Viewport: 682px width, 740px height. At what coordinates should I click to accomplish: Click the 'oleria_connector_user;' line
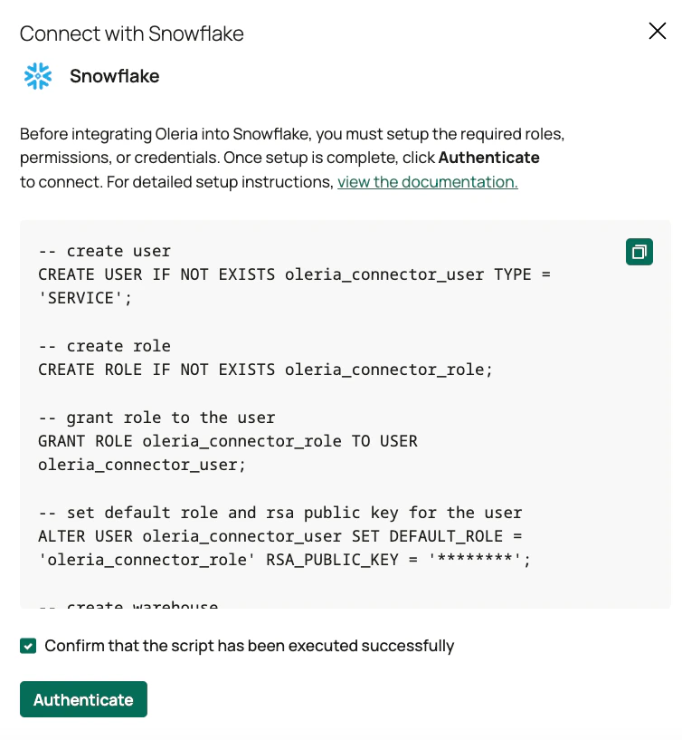coord(142,465)
